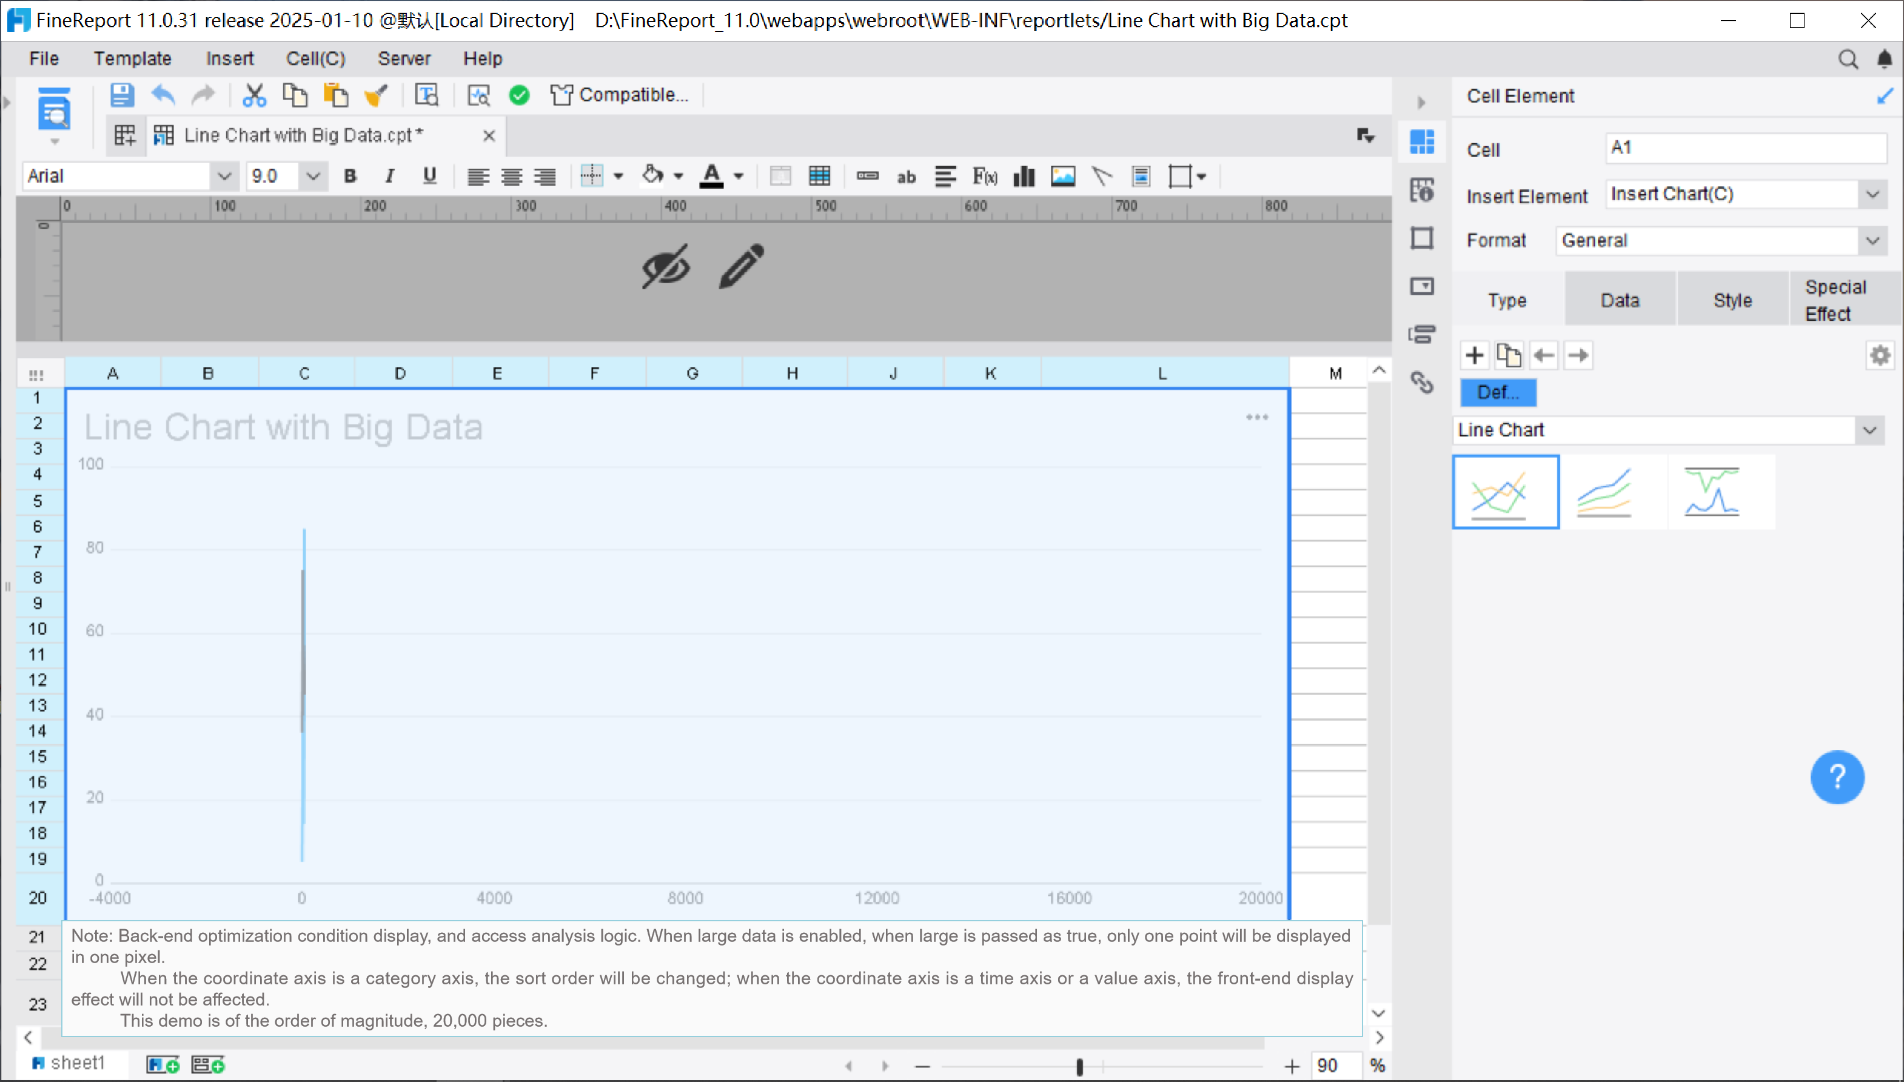Viewport: 1904px width, 1082px height.
Task: Click the Insert chart bar icon
Action: tap(1024, 176)
